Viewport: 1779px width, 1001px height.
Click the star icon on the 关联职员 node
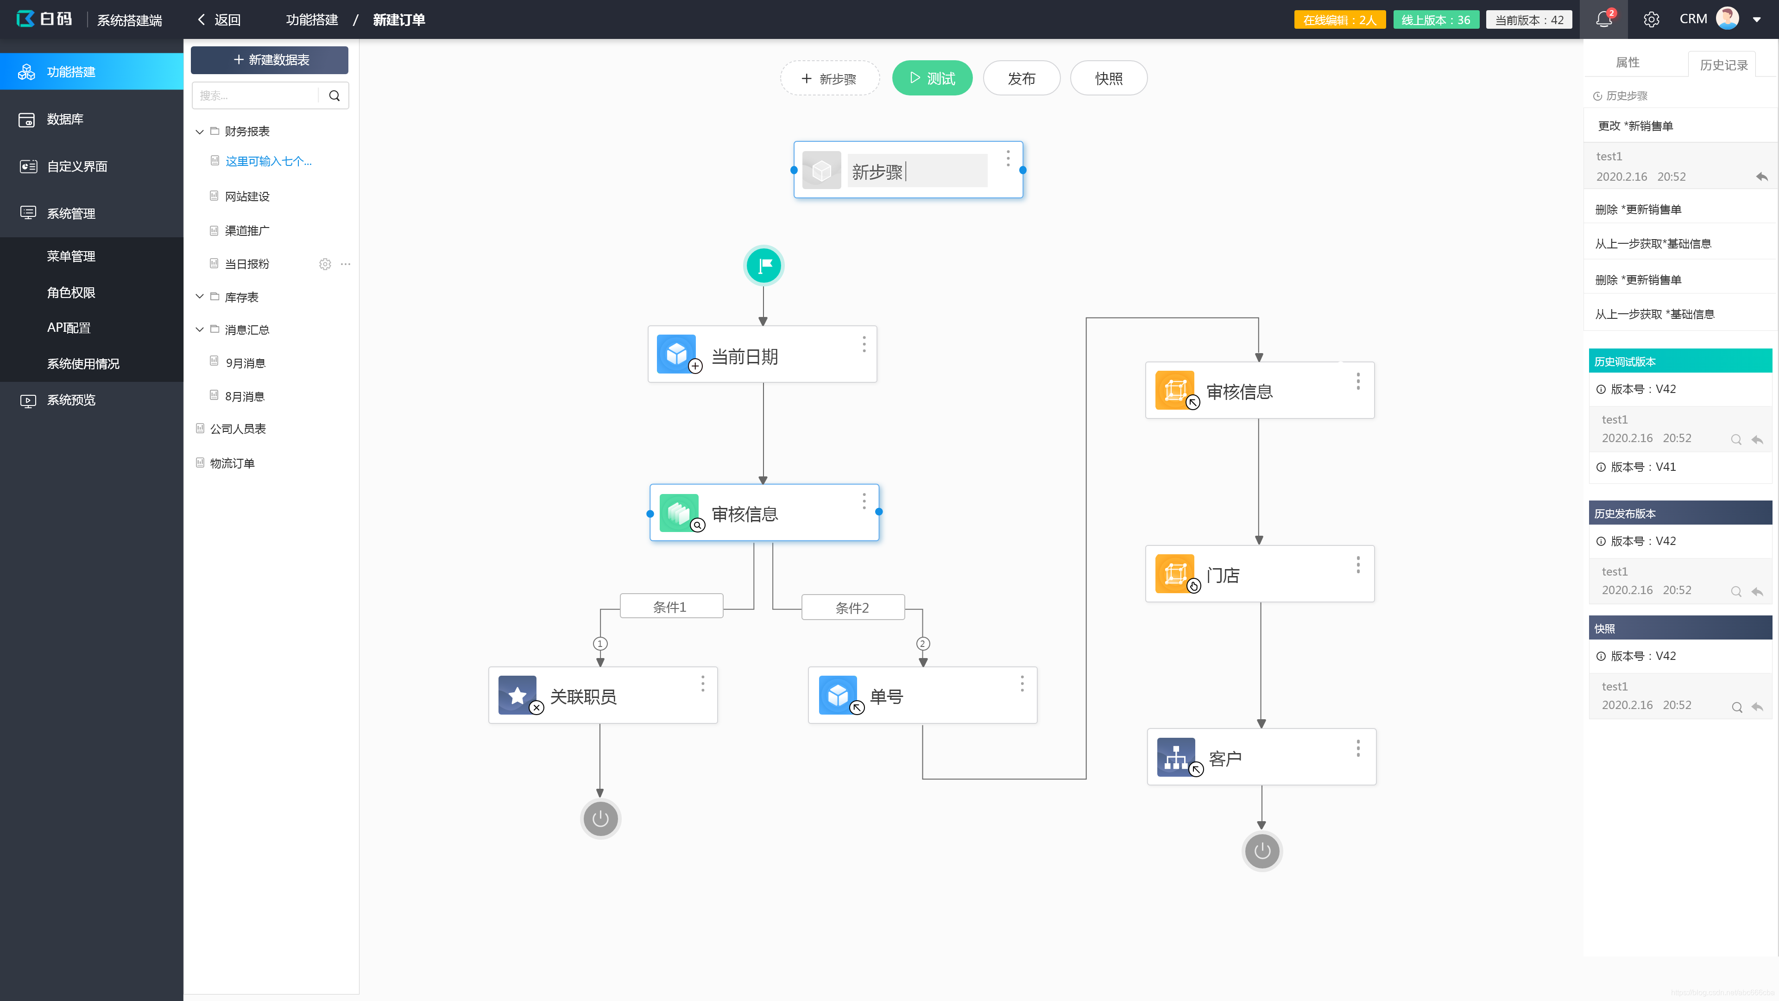pos(517,694)
